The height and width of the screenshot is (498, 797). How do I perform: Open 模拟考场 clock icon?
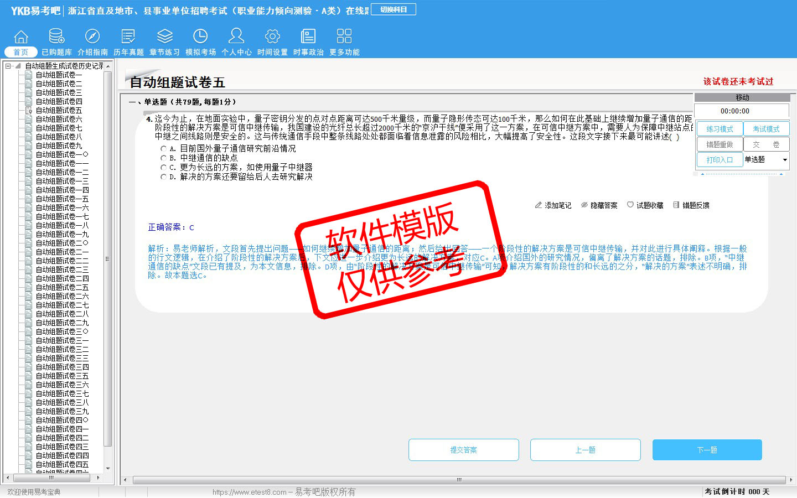click(200, 37)
